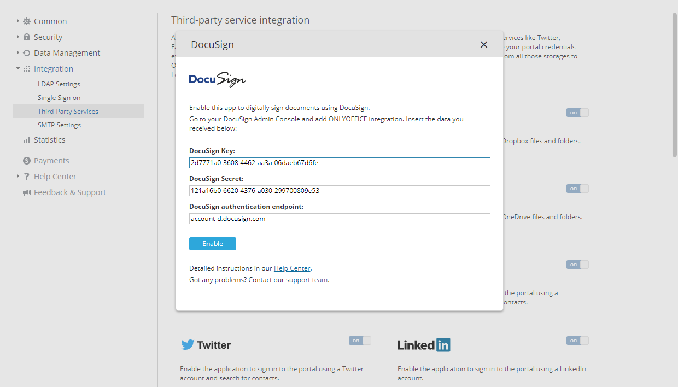Expand the Data Management section arrow
678x387 pixels.
[x=18, y=53]
